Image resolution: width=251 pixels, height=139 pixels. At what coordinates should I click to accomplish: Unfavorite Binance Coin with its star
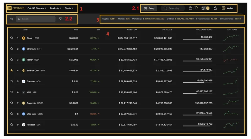(x=12, y=70)
